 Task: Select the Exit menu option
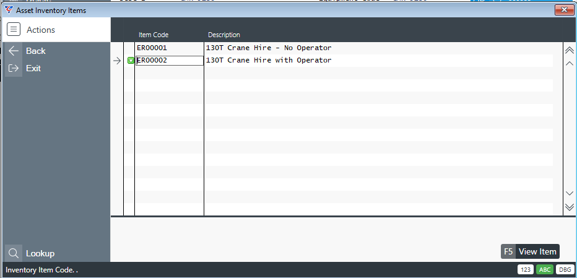[x=33, y=69]
